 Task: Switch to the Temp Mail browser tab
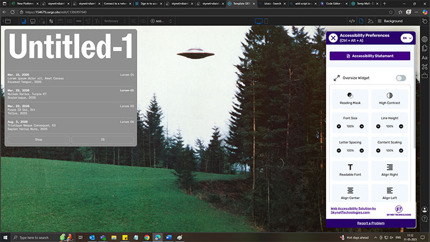click(365, 4)
